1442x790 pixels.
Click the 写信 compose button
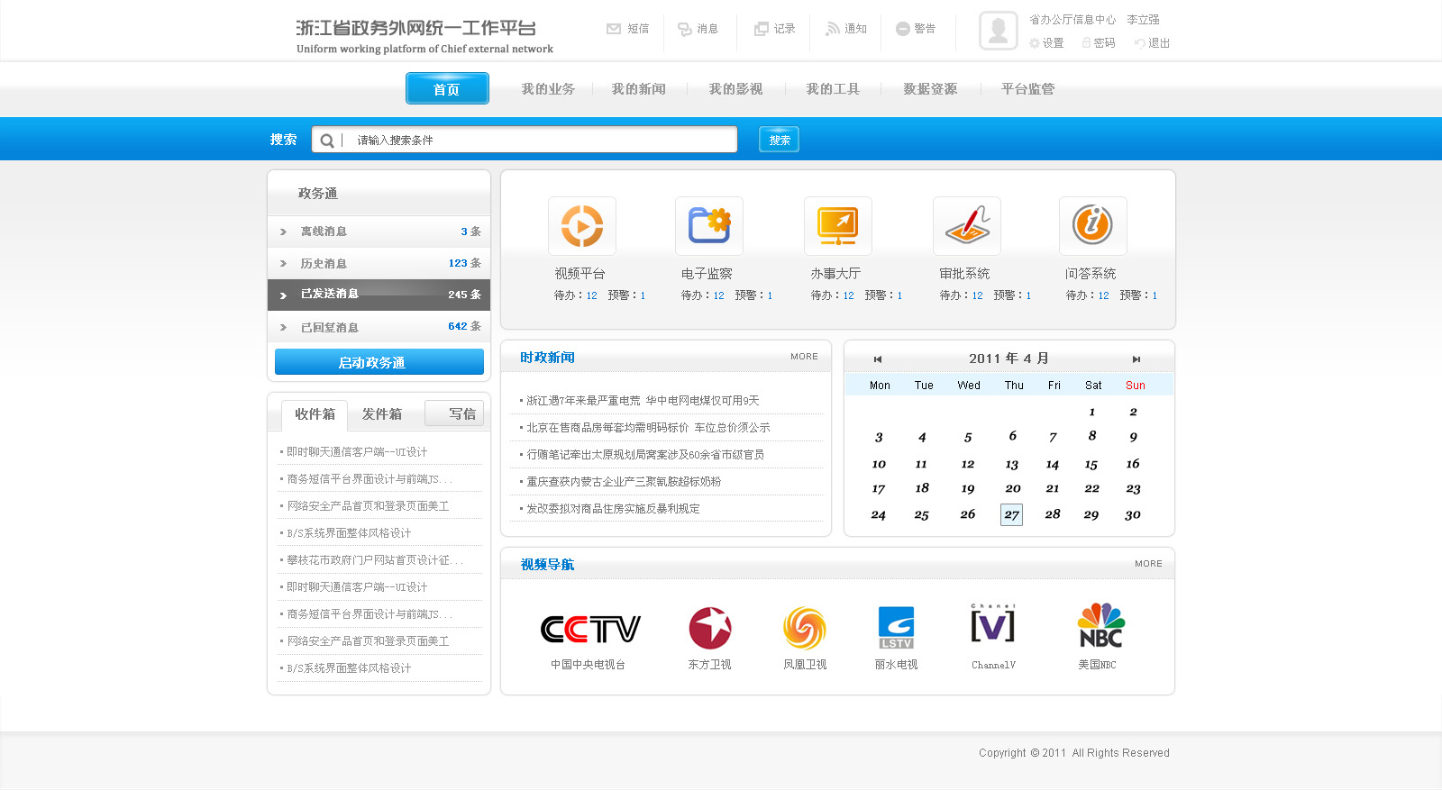click(x=454, y=413)
